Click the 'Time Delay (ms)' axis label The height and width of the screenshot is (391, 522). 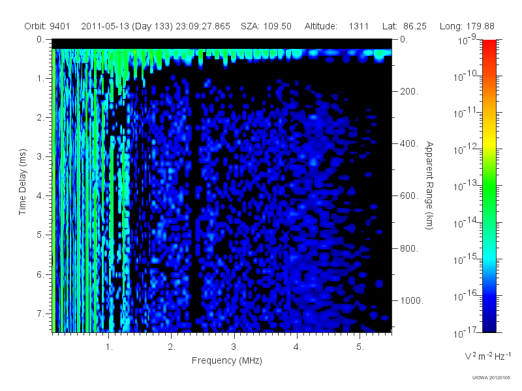(22, 182)
